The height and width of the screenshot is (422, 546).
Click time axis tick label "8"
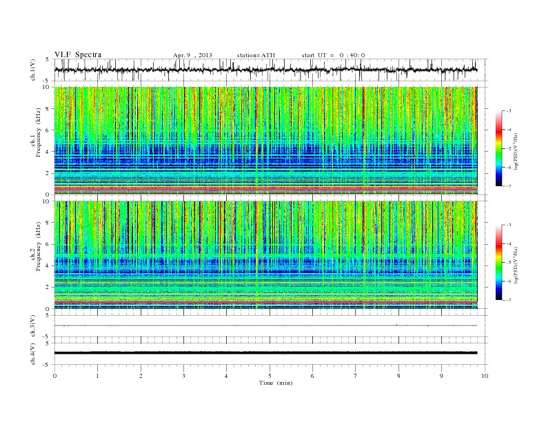(x=398, y=376)
